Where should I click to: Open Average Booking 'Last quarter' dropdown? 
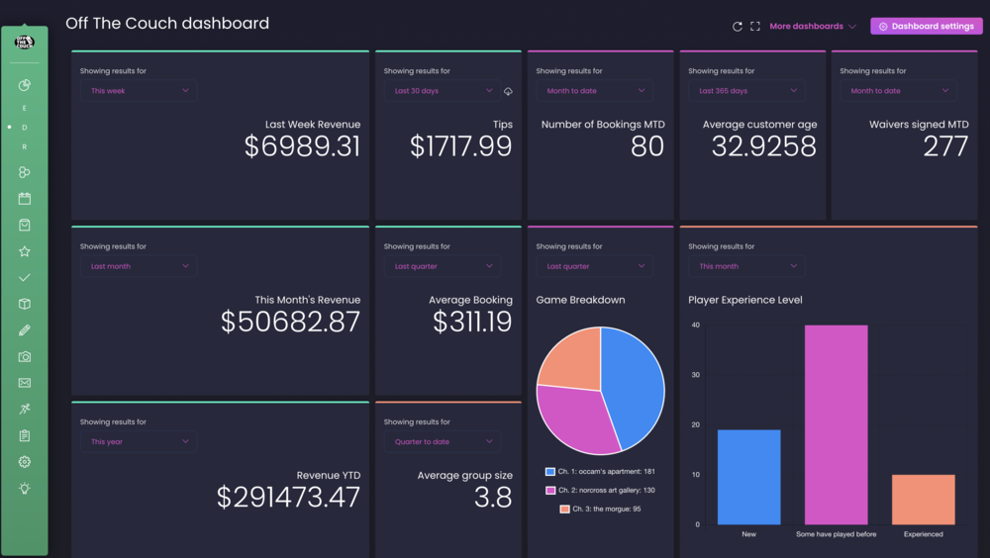(442, 266)
